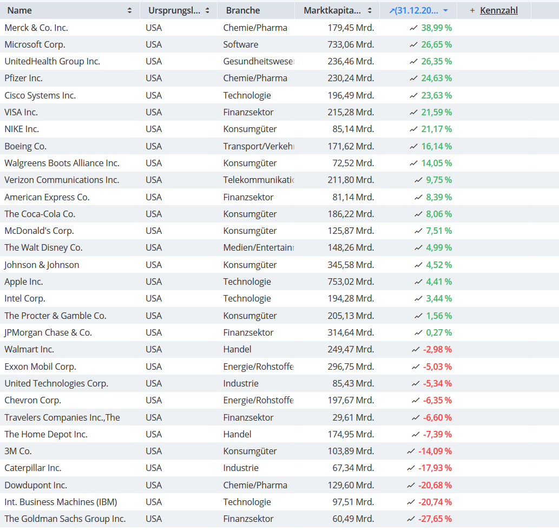Select performance value -27,65 %
This screenshot has height=530, width=559.
(x=435, y=519)
